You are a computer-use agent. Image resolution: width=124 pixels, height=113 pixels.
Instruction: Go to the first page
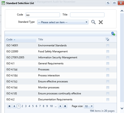[9, 106]
